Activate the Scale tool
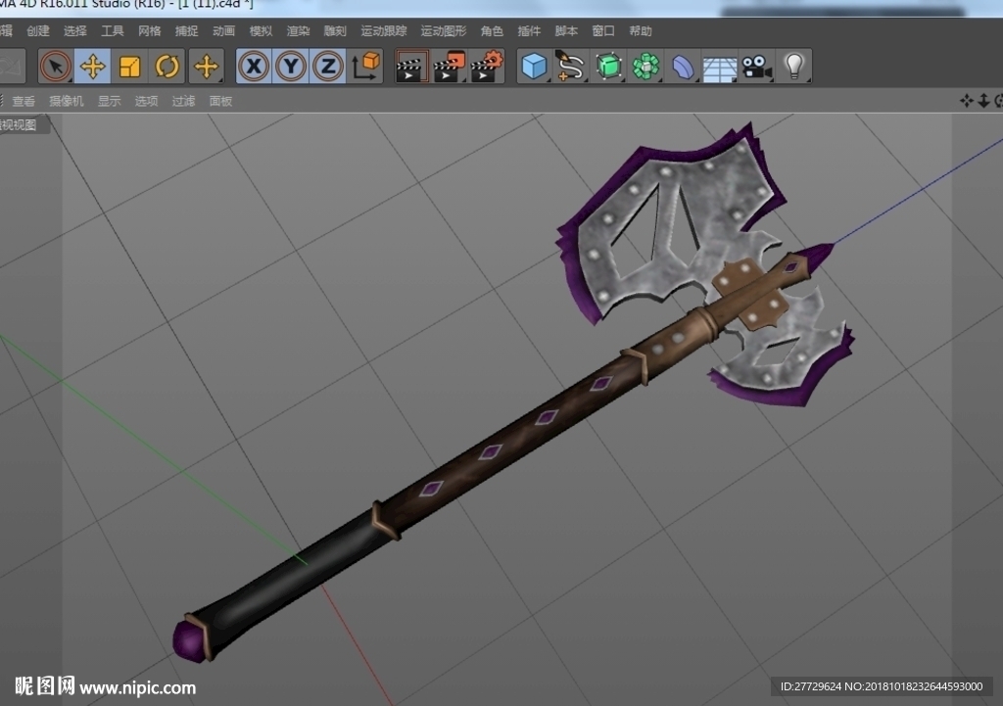Image resolution: width=1003 pixels, height=706 pixels. [x=129, y=67]
